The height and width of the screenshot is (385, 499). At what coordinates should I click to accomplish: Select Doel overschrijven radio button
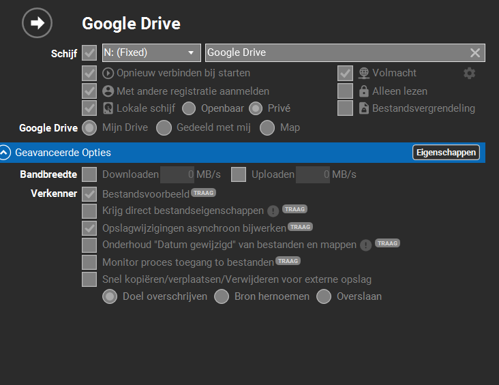(110, 296)
